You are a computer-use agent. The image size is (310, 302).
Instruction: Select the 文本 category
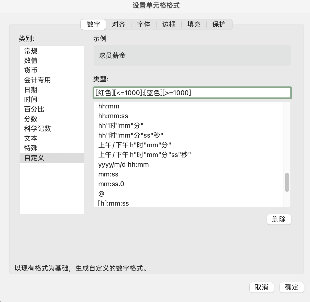tap(52, 138)
